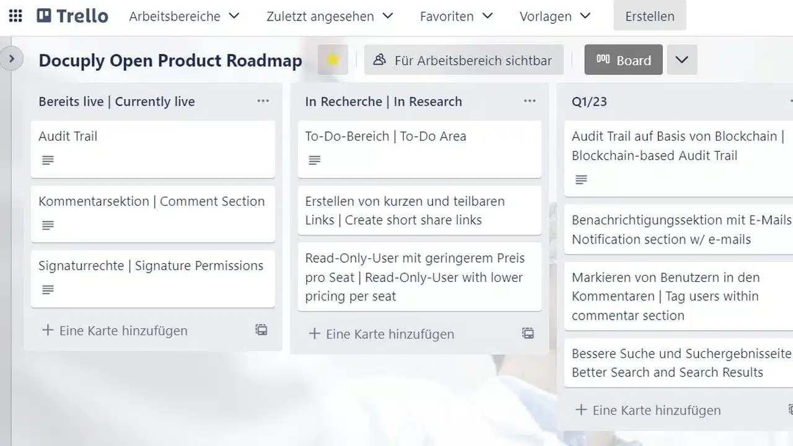The width and height of the screenshot is (793, 446).
Task: Expand the view switcher chevron beside Board
Action: pyautogui.click(x=682, y=60)
